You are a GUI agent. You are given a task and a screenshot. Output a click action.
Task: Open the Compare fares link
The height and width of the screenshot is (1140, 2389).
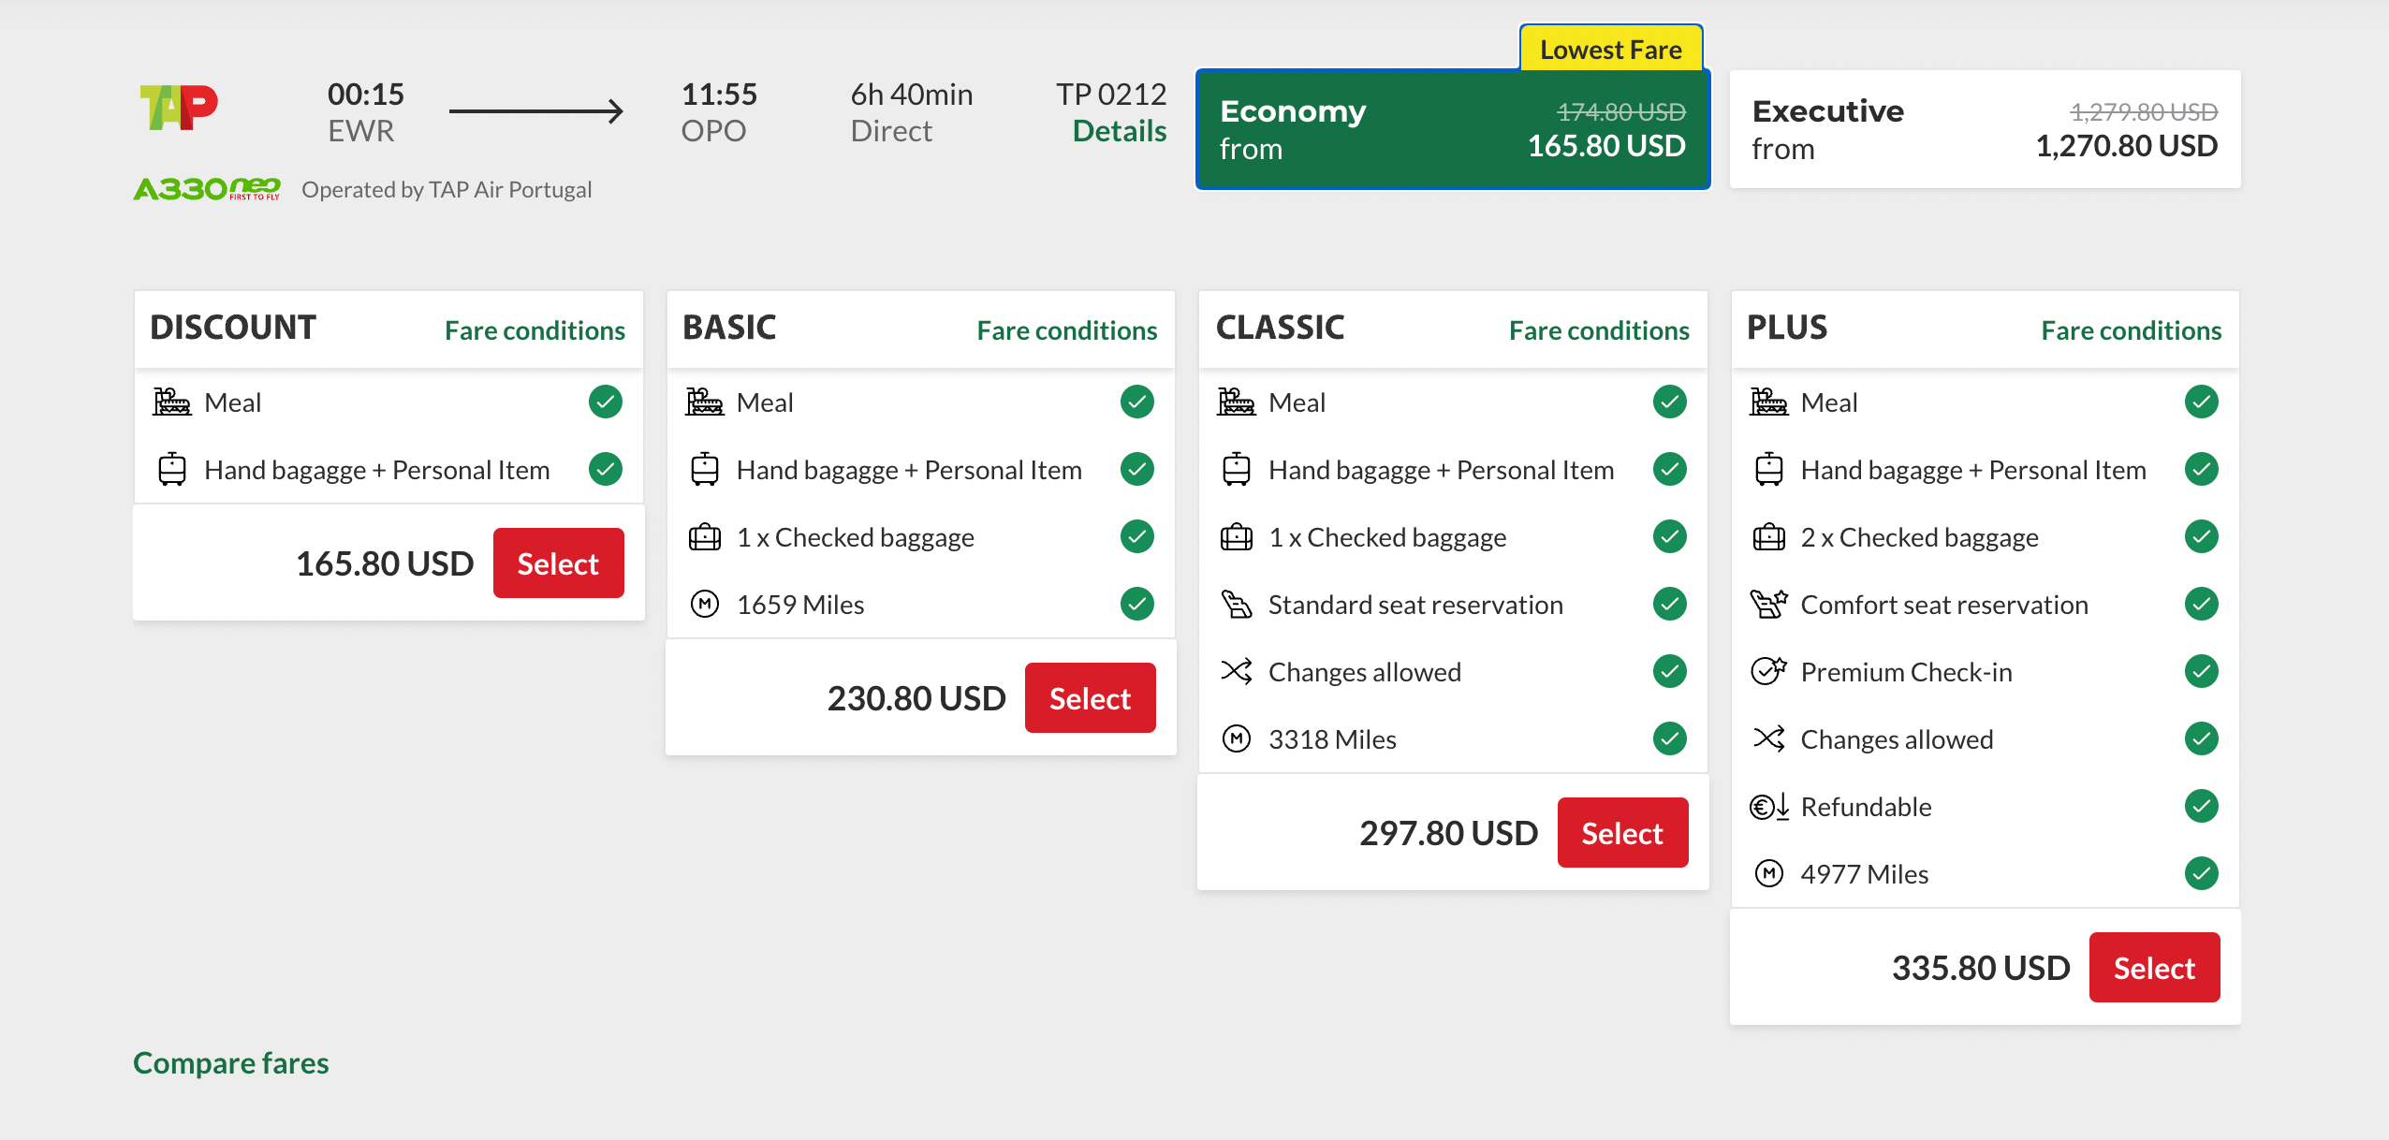tap(230, 1063)
